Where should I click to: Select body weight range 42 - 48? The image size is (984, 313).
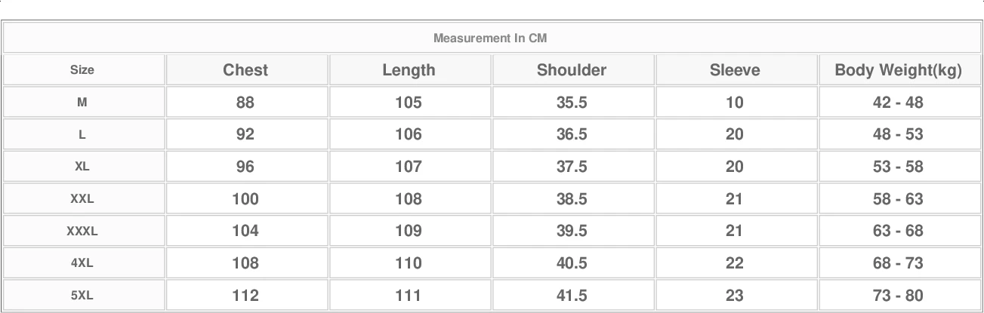(x=898, y=103)
